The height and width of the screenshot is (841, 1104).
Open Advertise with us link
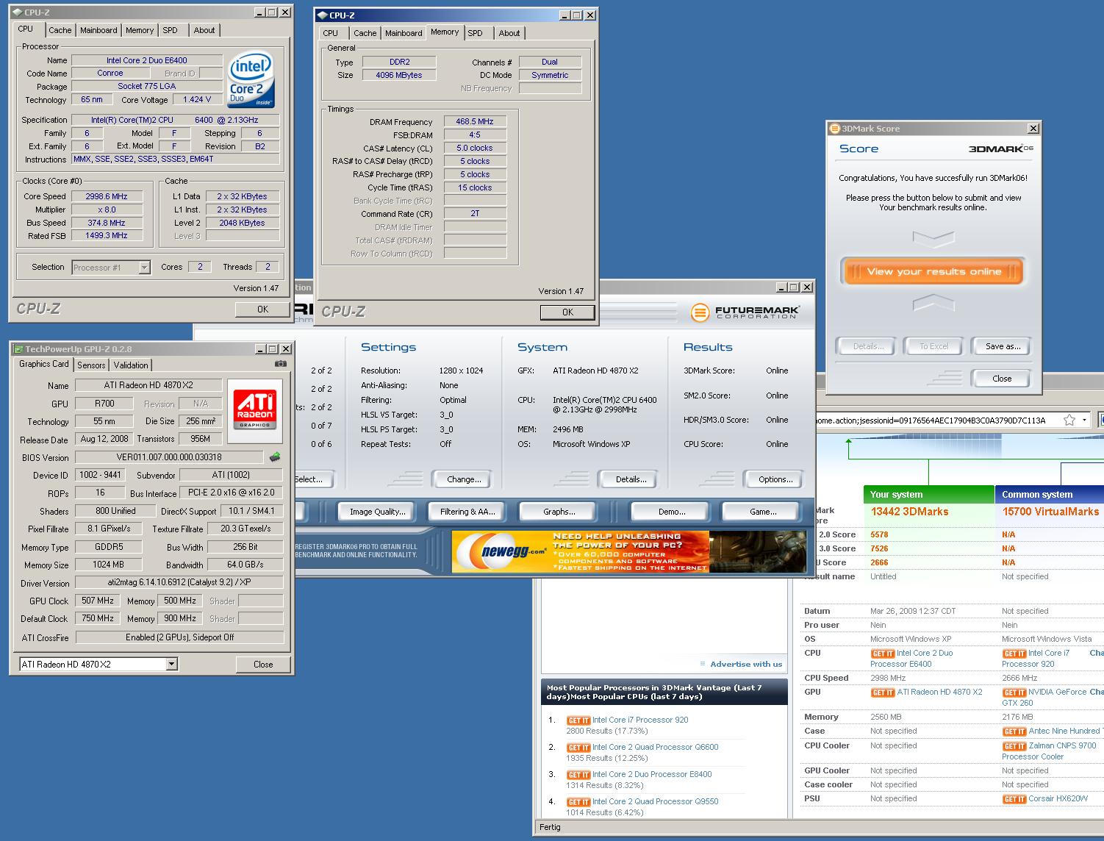[746, 664]
